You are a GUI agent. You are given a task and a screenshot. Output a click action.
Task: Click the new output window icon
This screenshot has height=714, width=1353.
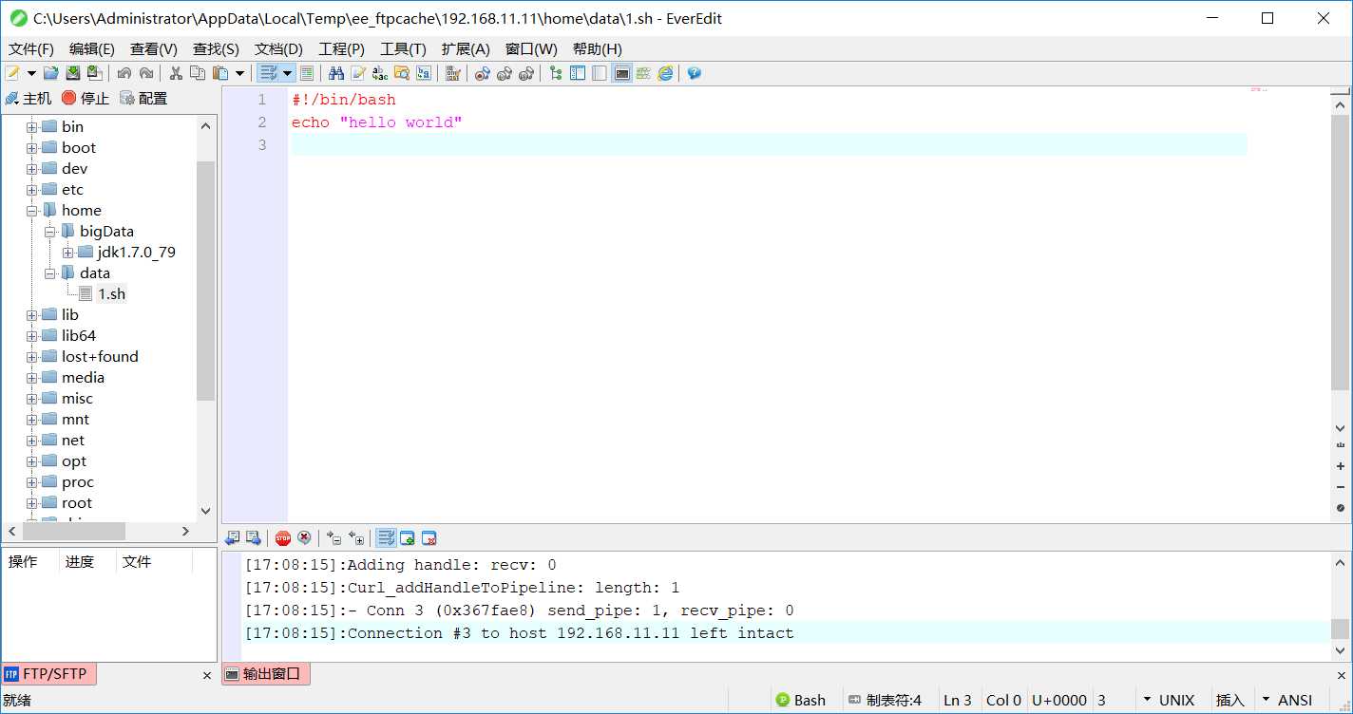pos(408,538)
